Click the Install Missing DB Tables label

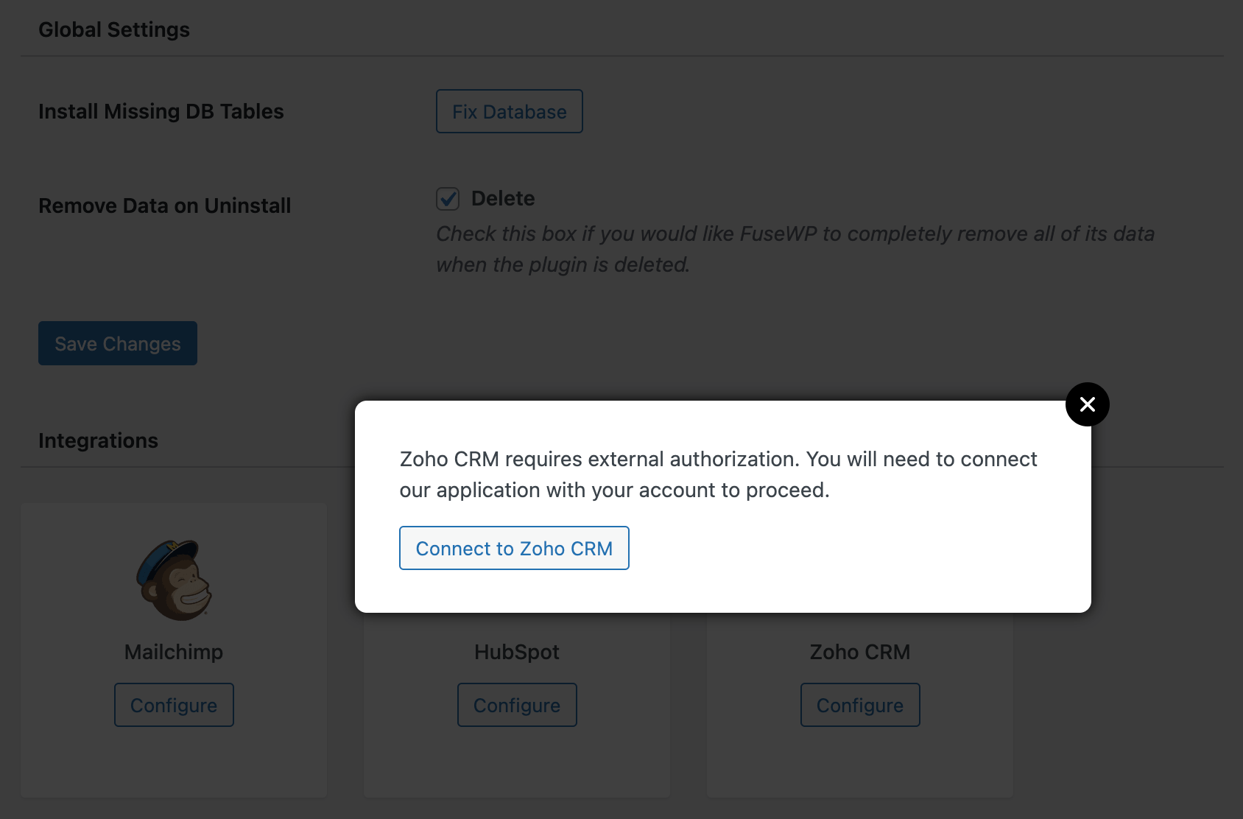coord(161,111)
